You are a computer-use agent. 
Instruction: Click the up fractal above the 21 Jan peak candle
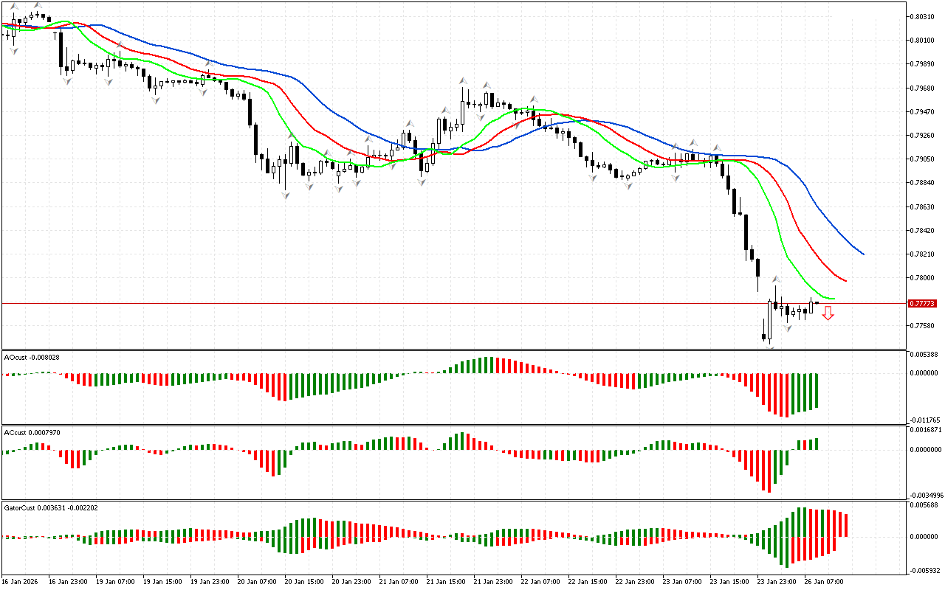(x=463, y=80)
